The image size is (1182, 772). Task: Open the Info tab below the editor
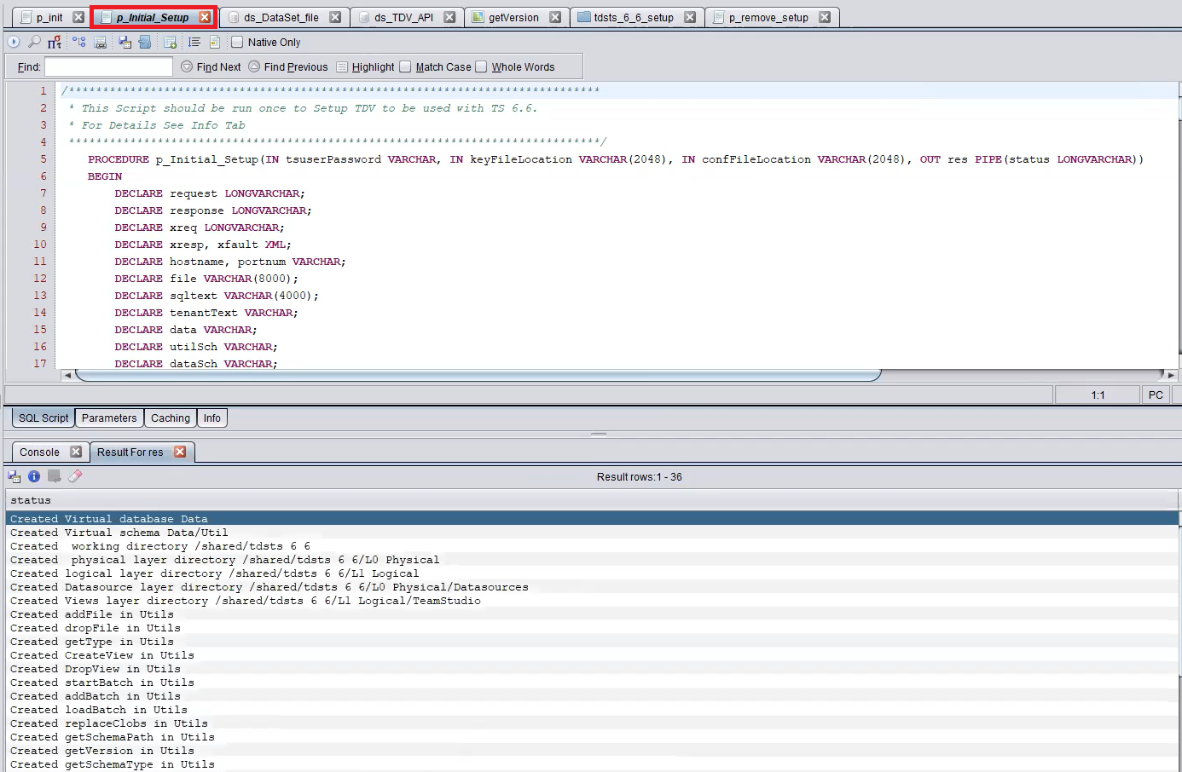[211, 418]
